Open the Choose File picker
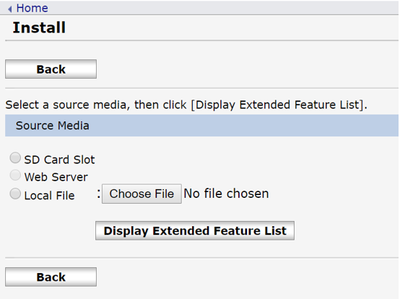Image resolution: width=400 pixels, height=299 pixels. 142,194
